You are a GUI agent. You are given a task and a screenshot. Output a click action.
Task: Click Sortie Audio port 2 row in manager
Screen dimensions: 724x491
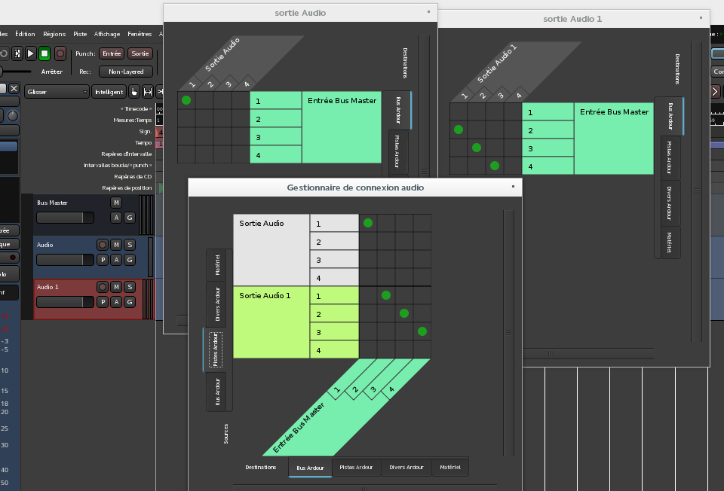[x=334, y=242]
